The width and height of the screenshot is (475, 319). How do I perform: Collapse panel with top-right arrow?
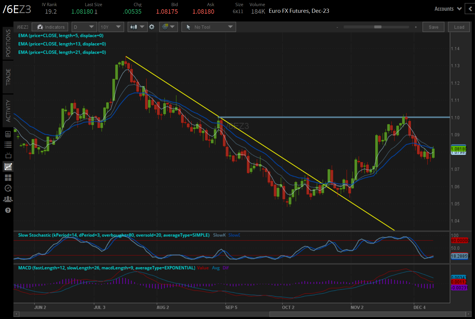470,9
